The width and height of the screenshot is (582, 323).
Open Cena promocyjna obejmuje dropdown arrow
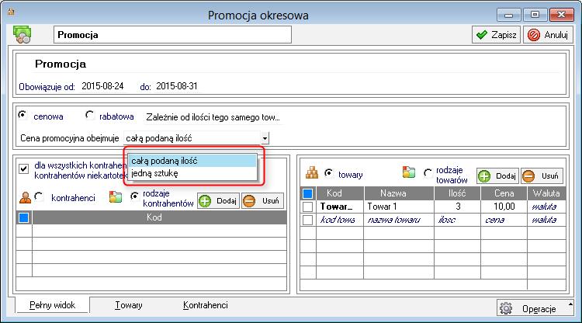pyautogui.click(x=265, y=138)
